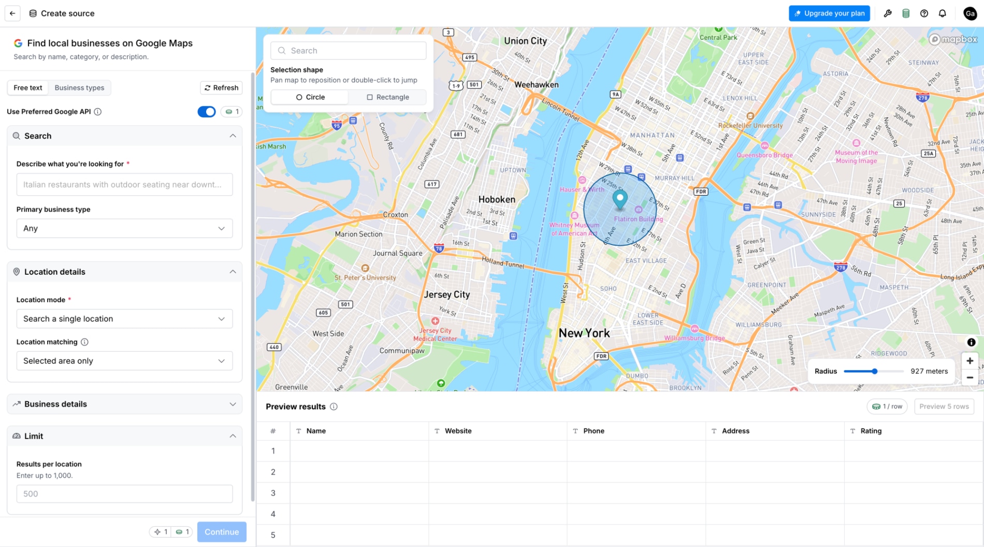984x547 pixels.
Task: Click the Hauser & Wirth map marker
Action: click(582, 180)
